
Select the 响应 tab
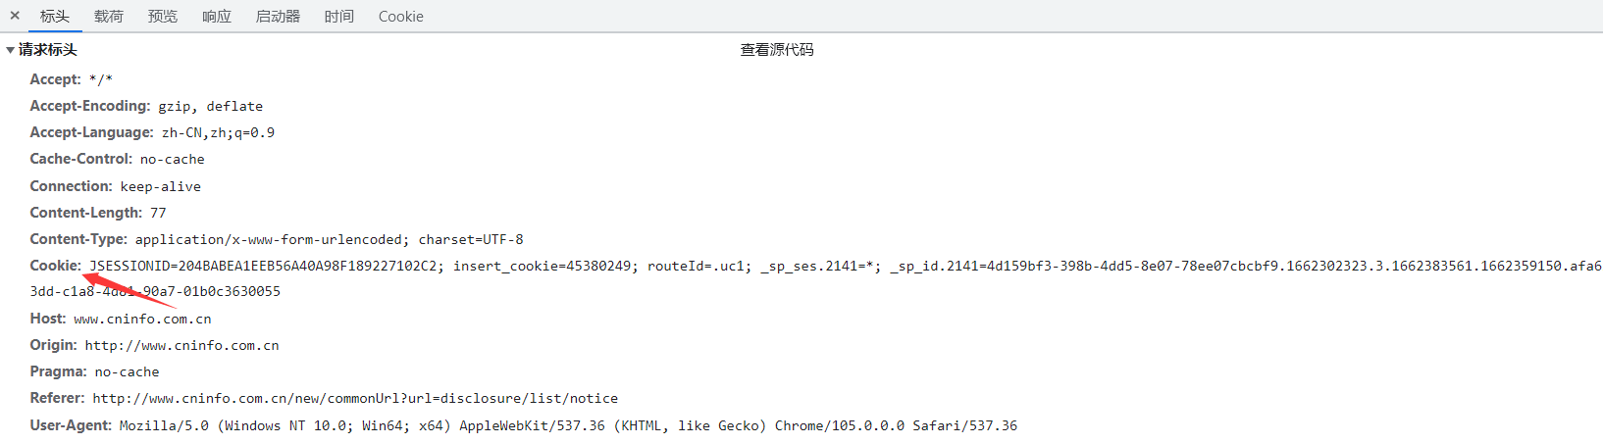pos(217,17)
